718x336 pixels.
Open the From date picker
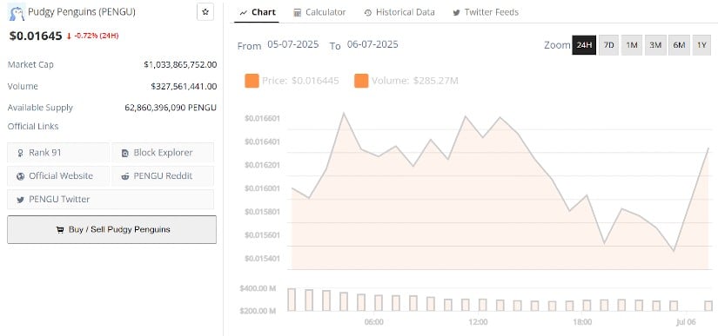293,45
